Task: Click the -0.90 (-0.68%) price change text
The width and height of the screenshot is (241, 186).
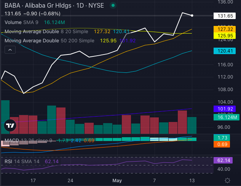Action: point(42,14)
